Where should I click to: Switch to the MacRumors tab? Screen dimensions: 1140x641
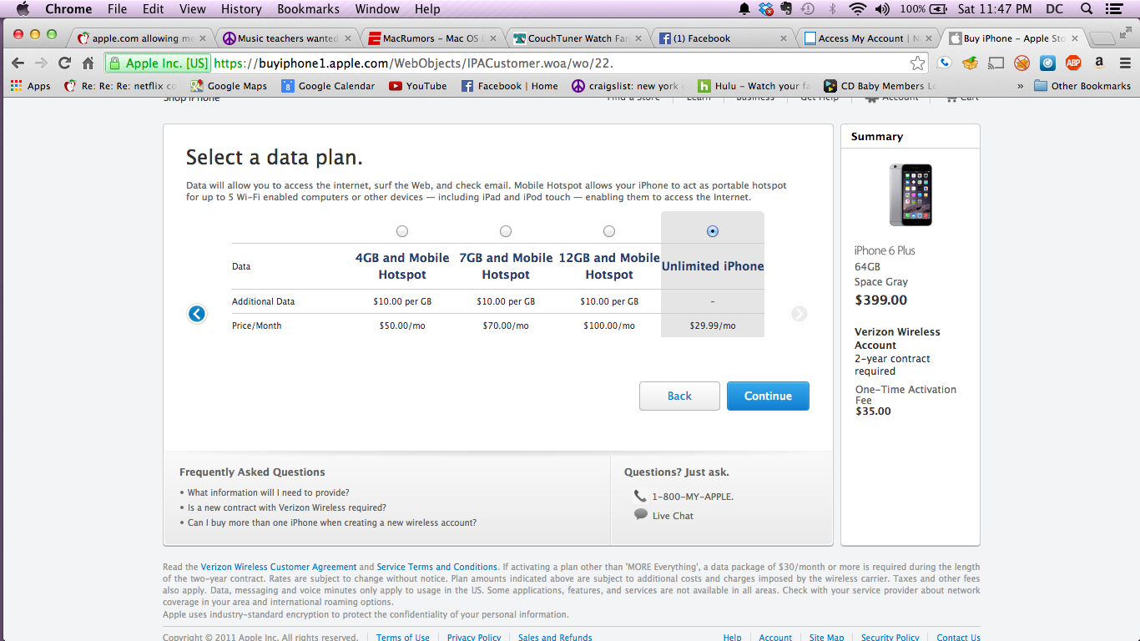point(431,38)
